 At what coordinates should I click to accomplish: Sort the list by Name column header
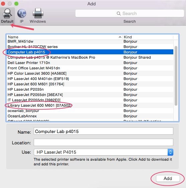pos(64,37)
